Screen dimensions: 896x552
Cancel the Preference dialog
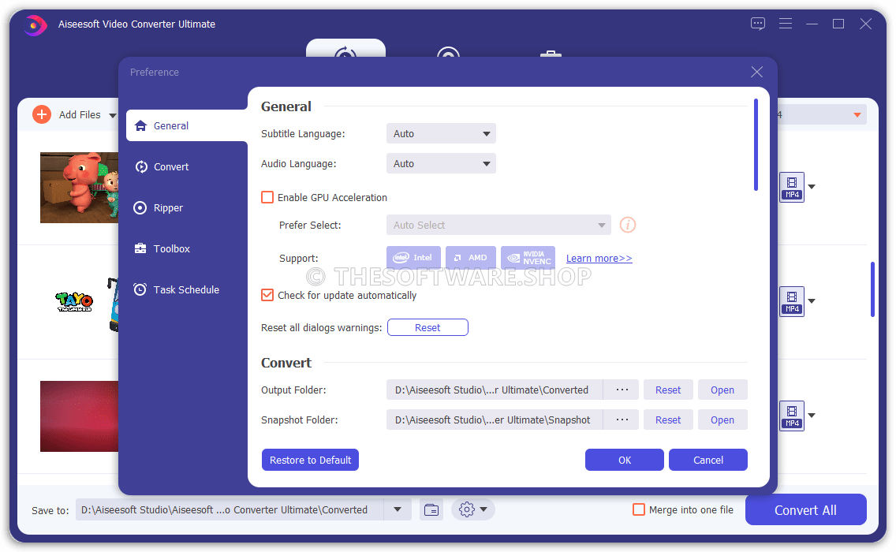[x=708, y=460]
